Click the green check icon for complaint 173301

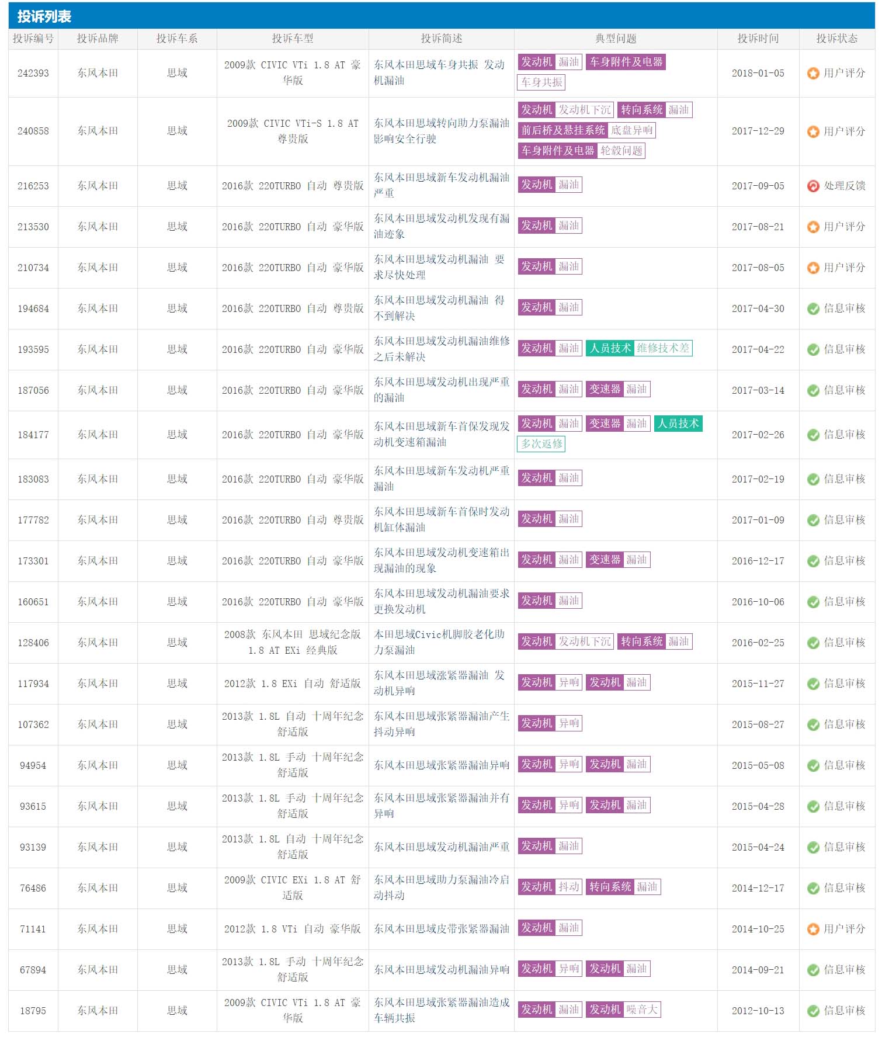tap(813, 561)
